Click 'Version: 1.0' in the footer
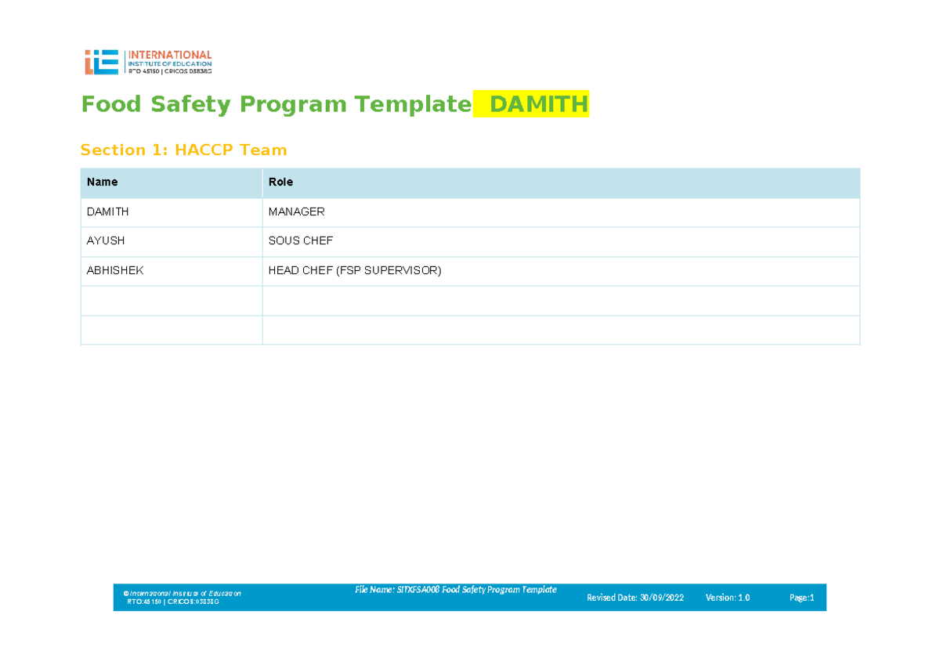The width and height of the screenshot is (940, 665). (x=728, y=598)
